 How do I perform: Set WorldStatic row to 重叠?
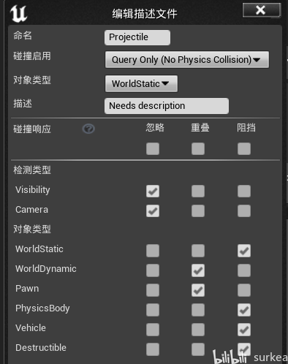click(x=198, y=251)
